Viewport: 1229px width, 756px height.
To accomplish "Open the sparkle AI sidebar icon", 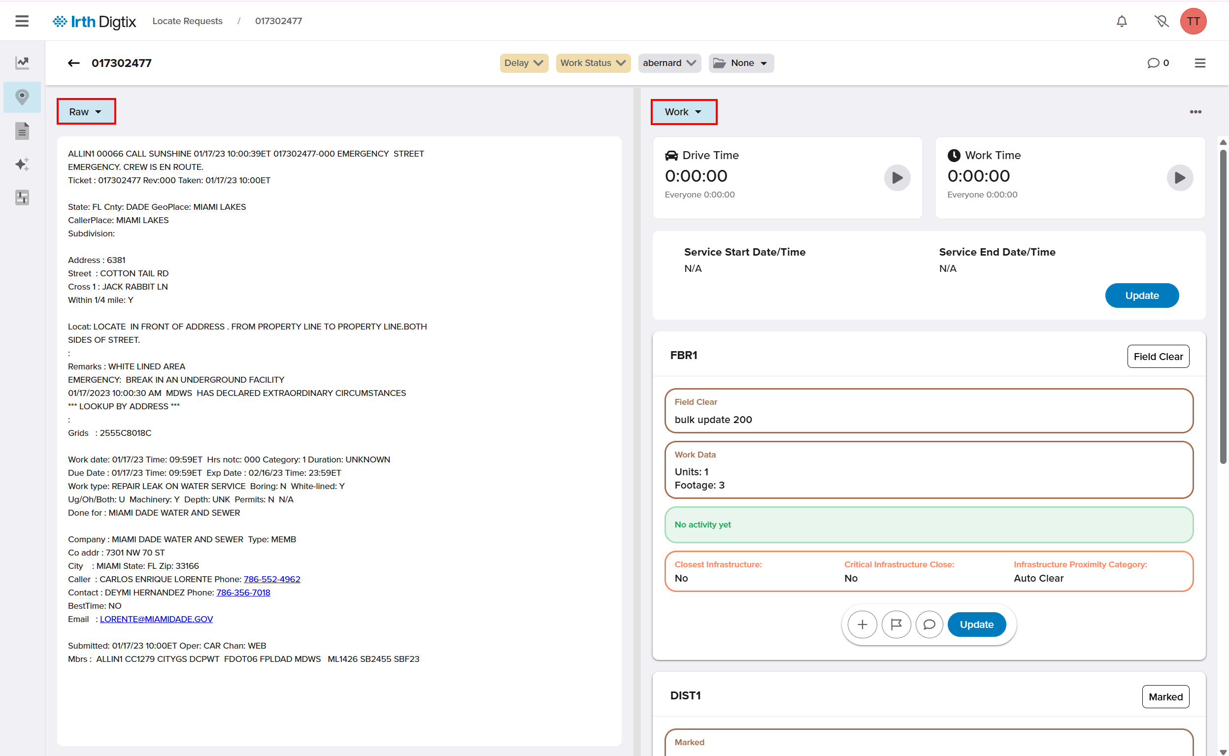I will [x=22, y=164].
